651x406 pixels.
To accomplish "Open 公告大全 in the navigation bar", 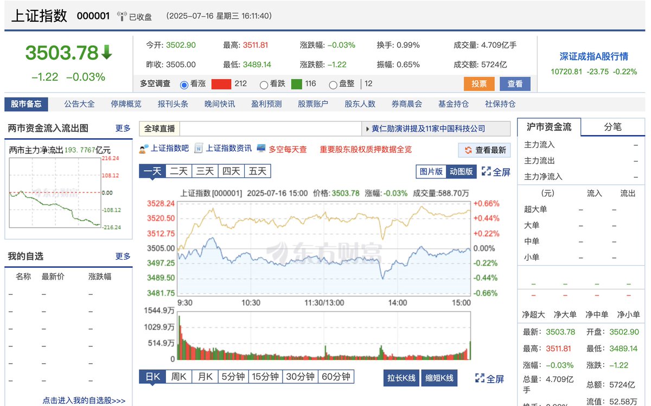I will pos(79,104).
